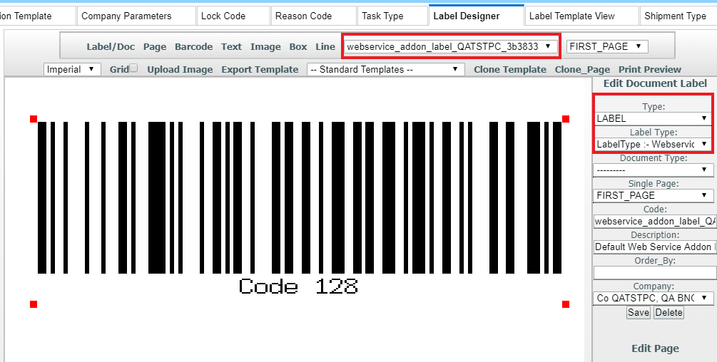Open the Imperial units dropdown

tap(72, 69)
